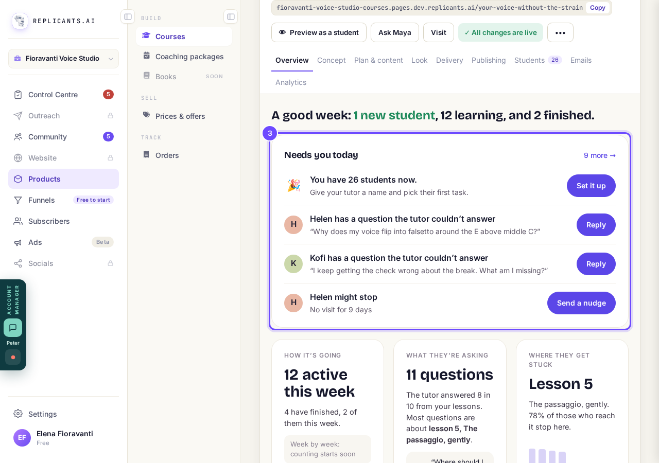Send a nudge to Helen
659x463 pixels.
[581, 303]
